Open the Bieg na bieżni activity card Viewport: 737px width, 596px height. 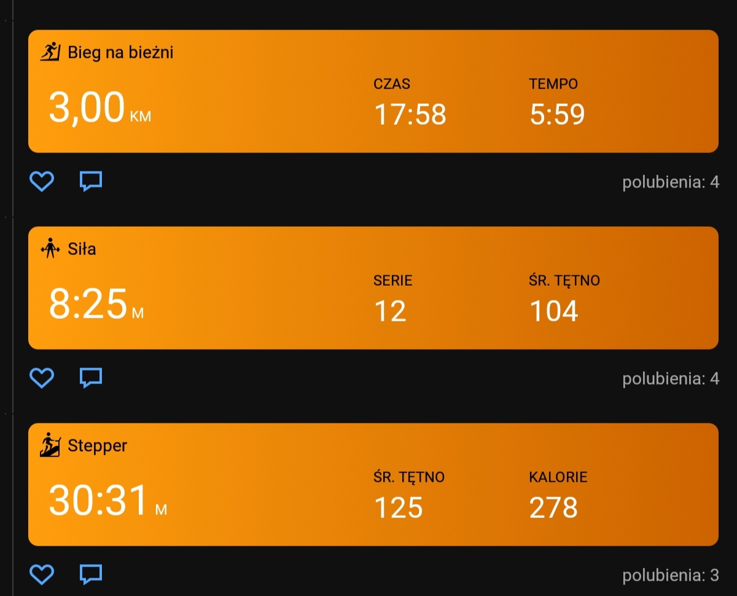click(x=373, y=91)
